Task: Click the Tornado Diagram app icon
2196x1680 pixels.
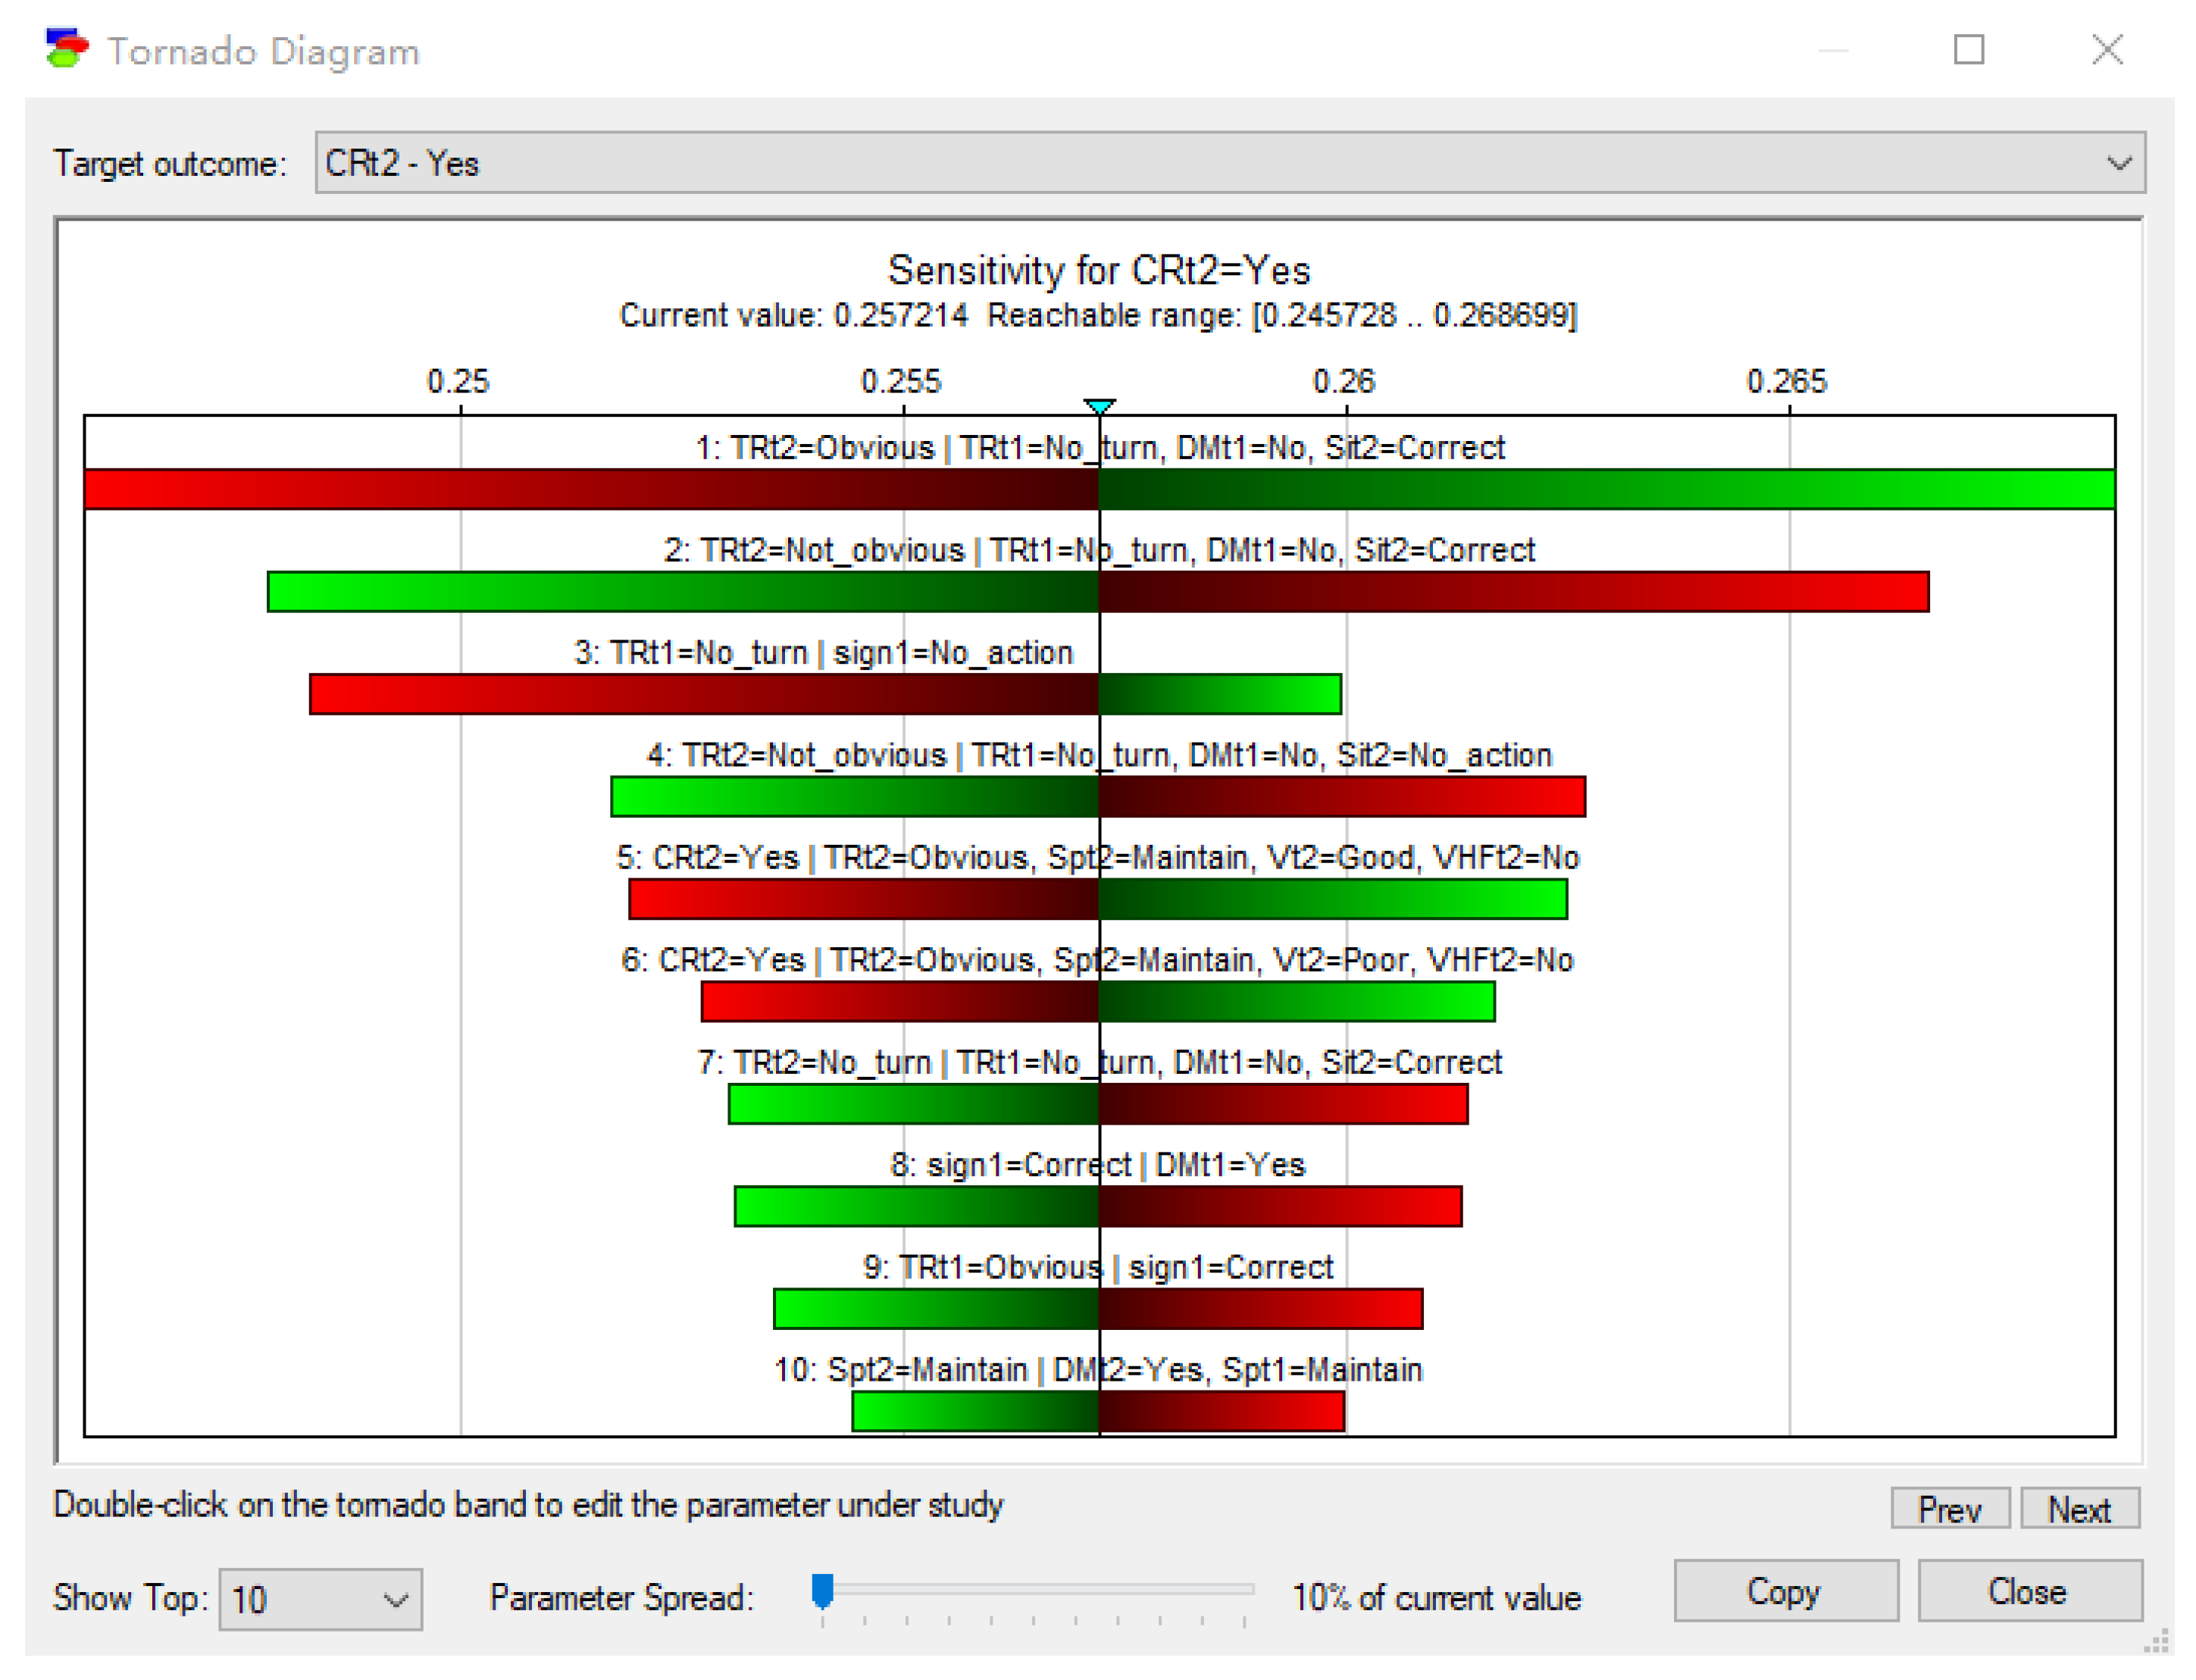Action: (x=67, y=48)
